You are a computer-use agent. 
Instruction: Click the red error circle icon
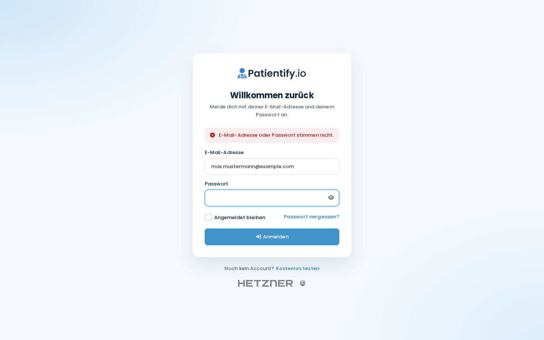coord(213,135)
